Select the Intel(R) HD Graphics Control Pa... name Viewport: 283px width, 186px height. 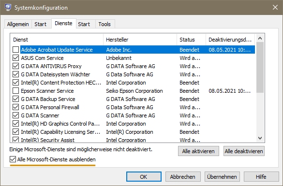[x=60, y=124]
